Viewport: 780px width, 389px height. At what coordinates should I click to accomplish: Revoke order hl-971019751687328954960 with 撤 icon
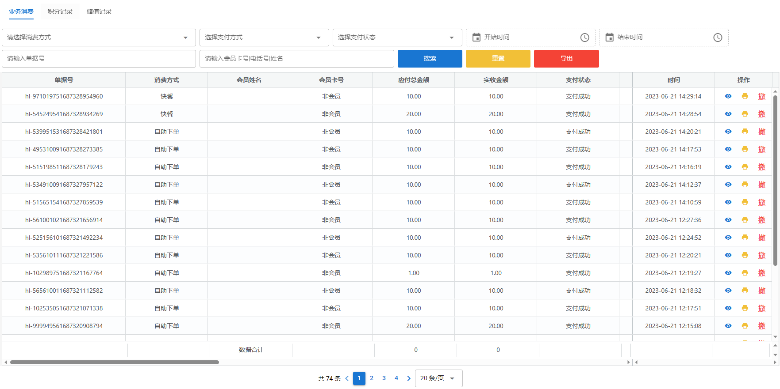pos(761,96)
